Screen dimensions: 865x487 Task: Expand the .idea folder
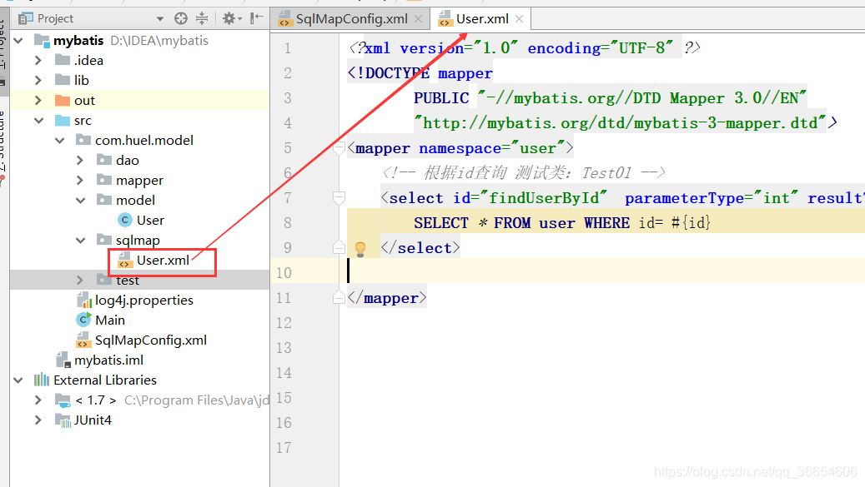coord(38,61)
